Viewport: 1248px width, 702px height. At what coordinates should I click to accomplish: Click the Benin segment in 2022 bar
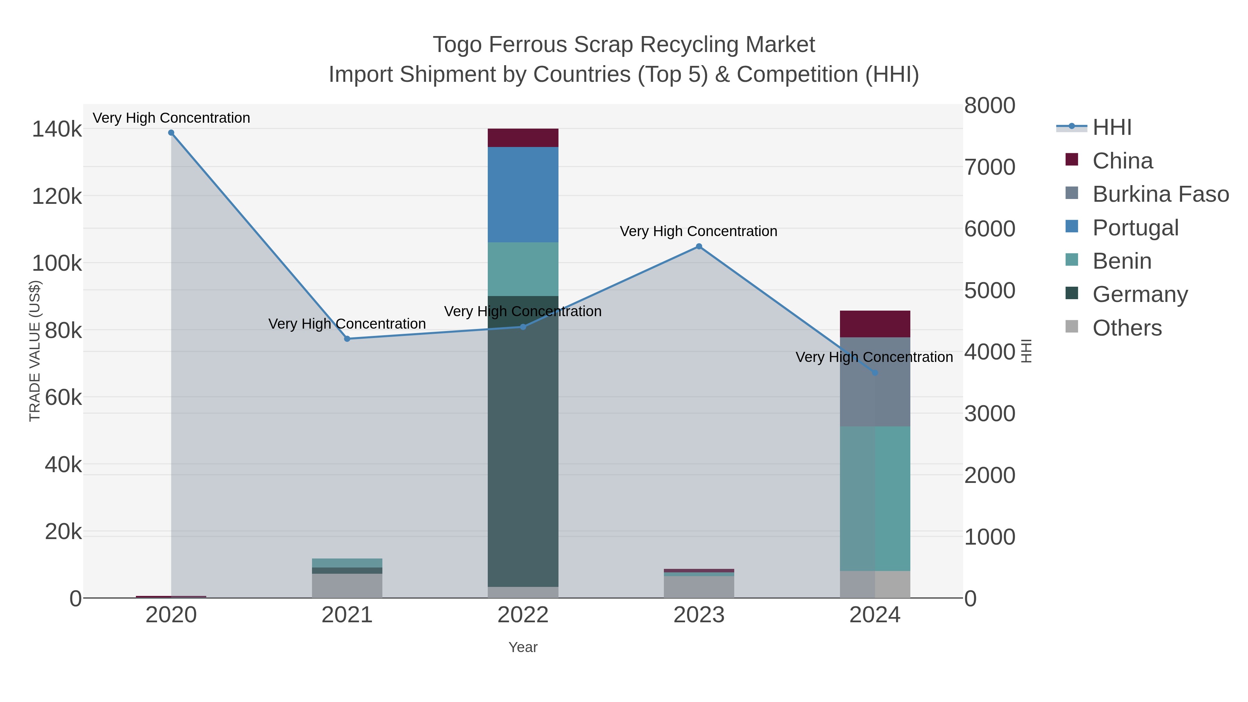tap(523, 269)
